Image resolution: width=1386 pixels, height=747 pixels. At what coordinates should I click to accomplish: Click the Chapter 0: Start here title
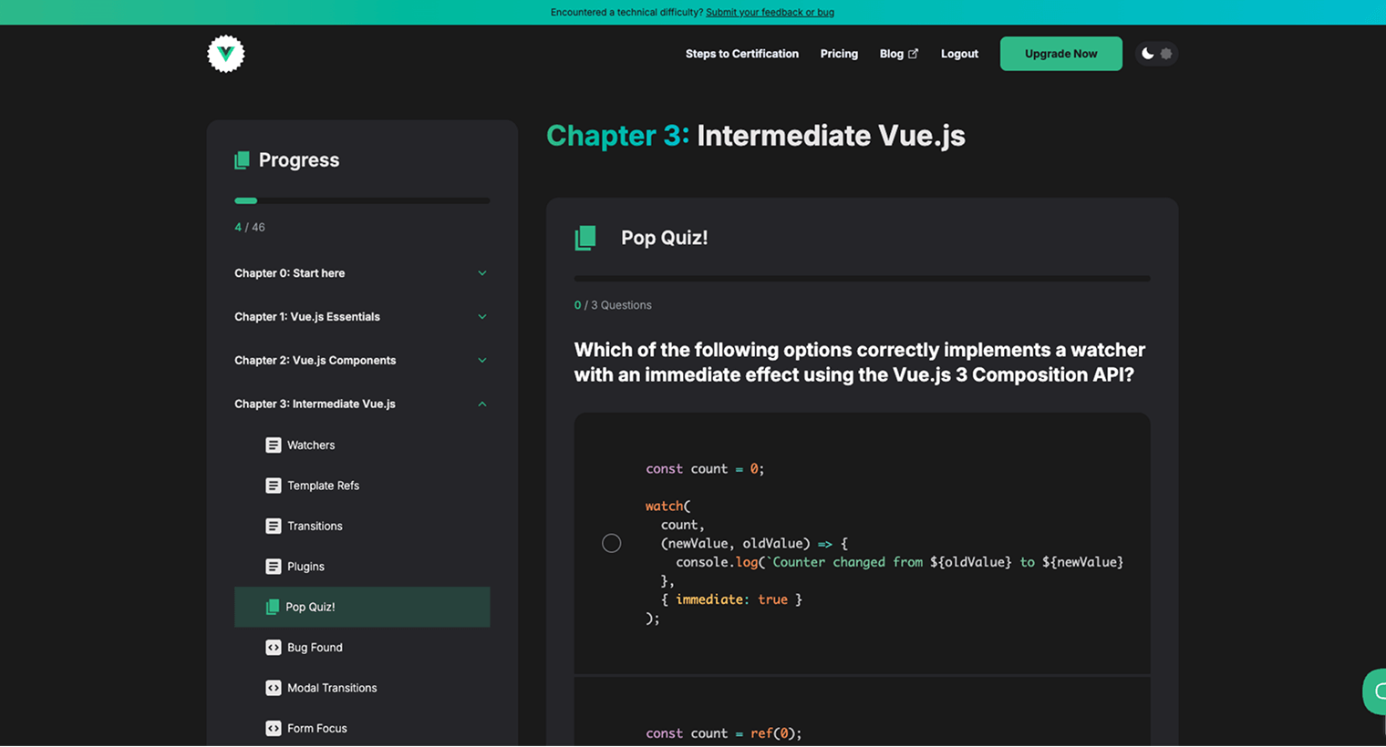(289, 273)
